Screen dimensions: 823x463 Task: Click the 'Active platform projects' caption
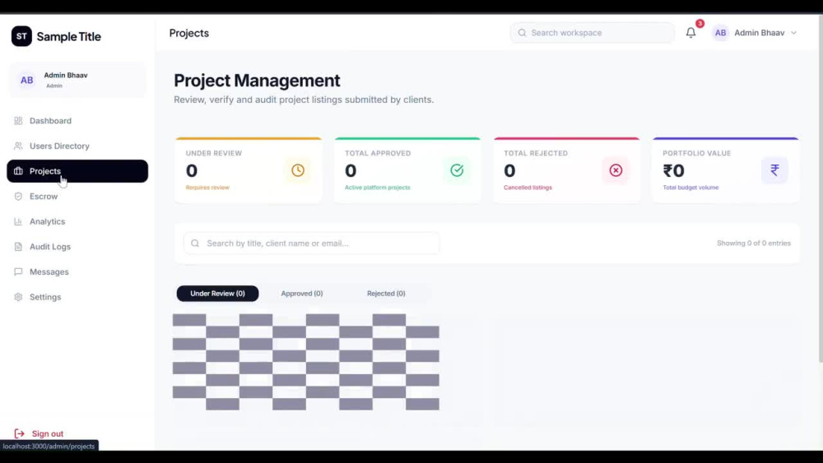pyautogui.click(x=378, y=188)
